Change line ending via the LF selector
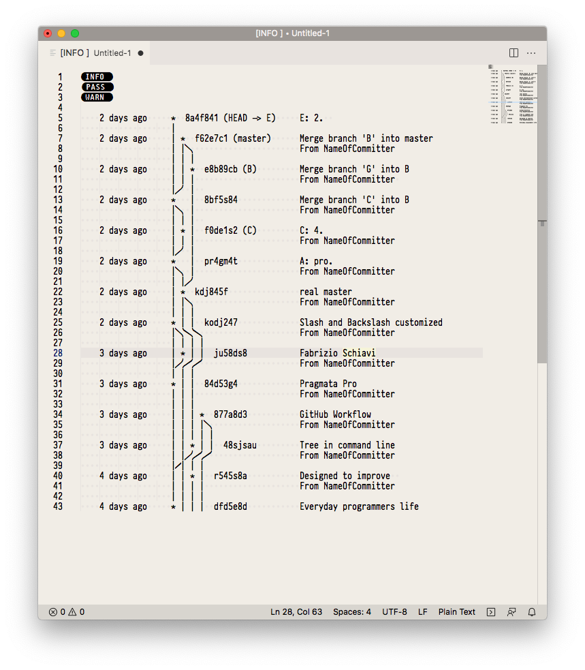 point(422,611)
